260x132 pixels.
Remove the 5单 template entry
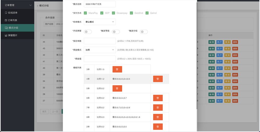(117, 88)
